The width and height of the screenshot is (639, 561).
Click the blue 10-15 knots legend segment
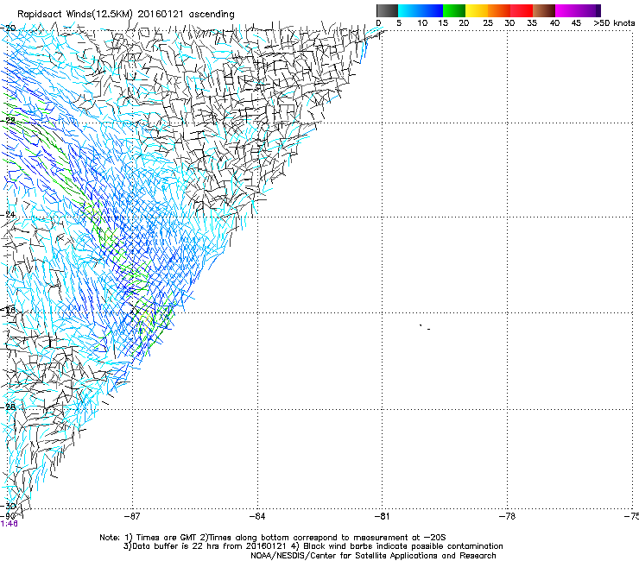[x=432, y=10]
